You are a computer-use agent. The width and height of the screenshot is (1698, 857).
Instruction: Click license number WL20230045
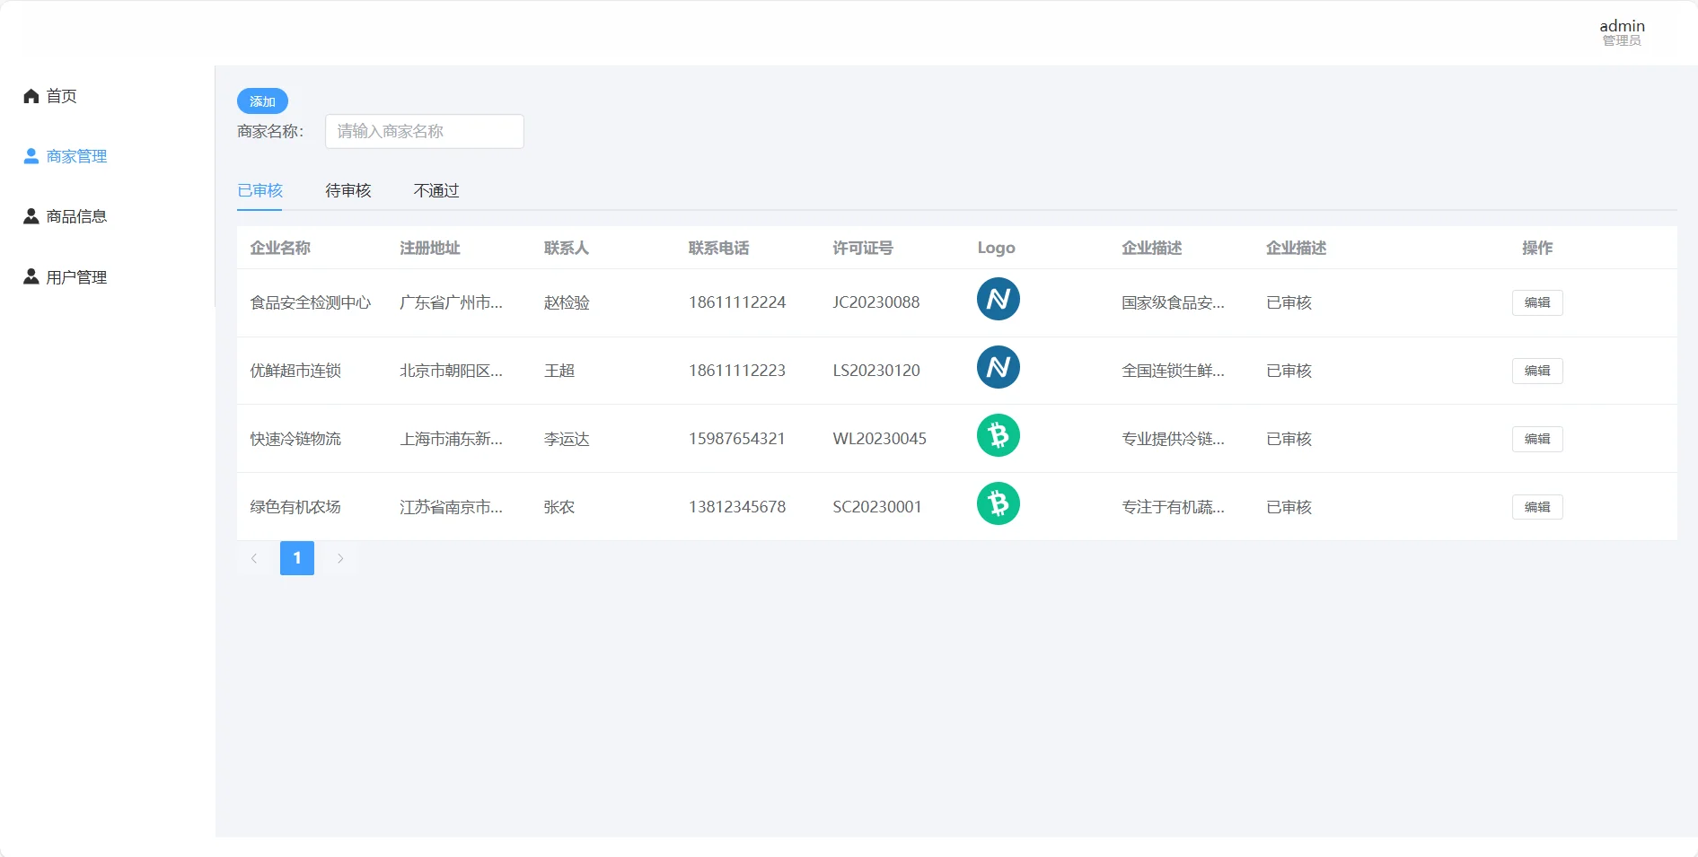pyautogui.click(x=880, y=439)
